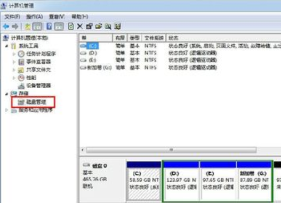Click the 文件系统 column header

pyautogui.click(x=154, y=38)
